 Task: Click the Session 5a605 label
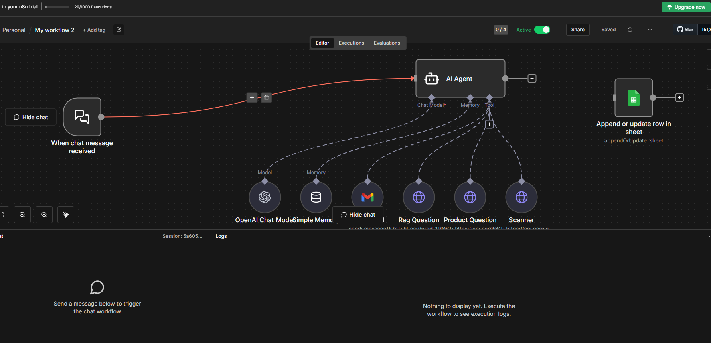point(182,236)
